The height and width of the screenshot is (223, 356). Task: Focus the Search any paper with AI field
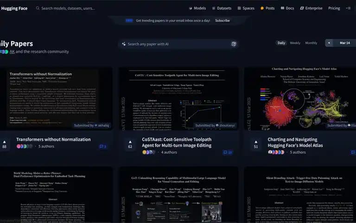coord(178,44)
